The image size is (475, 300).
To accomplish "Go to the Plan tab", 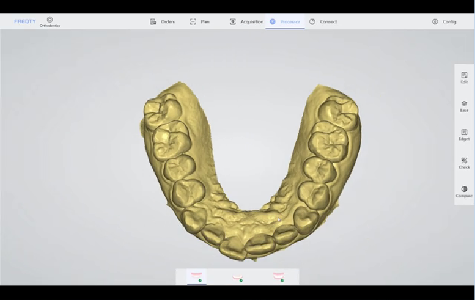I will coord(200,22).
